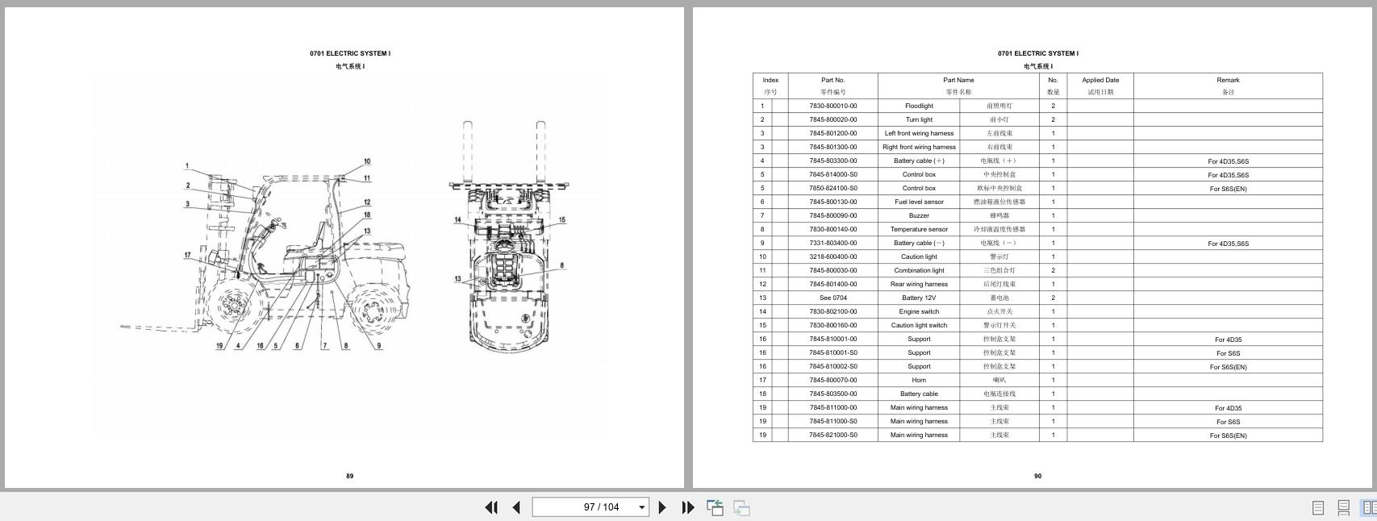Viewport: 1377px width, 521px height.
Task: Select the Temperature sensor cell
Action: pos(919,229)
